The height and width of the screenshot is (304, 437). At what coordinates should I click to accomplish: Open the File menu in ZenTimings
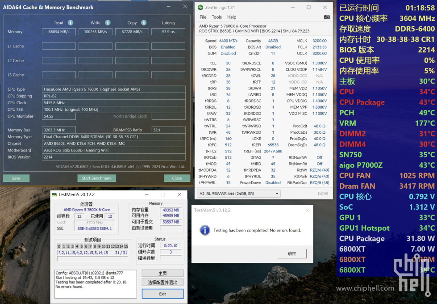click(x=203, y=17)
